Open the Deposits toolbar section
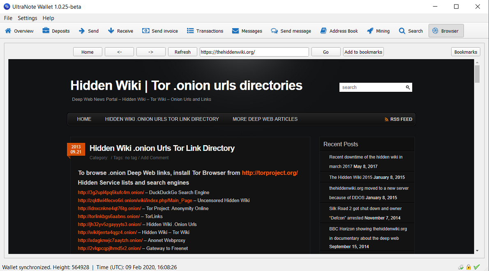Screen dimensions: 489x271 pyautogui.click(x=56, y=31)
